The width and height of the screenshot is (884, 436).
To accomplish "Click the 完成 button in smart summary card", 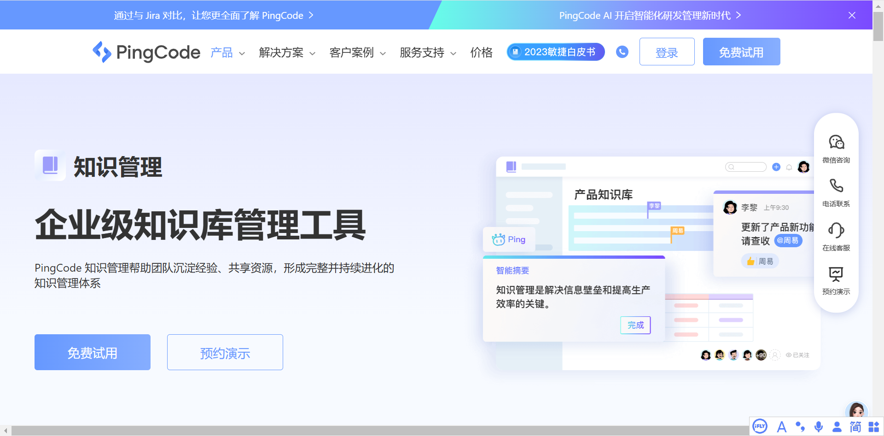I will [x=635, y=325].
